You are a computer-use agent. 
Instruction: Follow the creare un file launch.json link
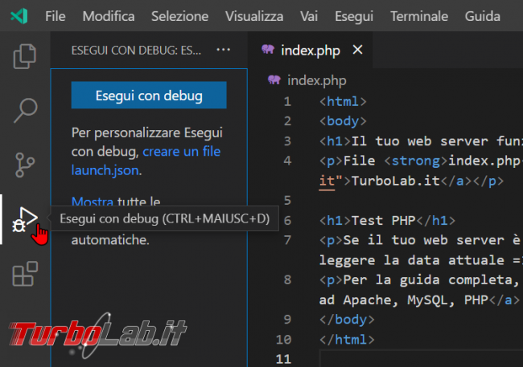(146, 161)
